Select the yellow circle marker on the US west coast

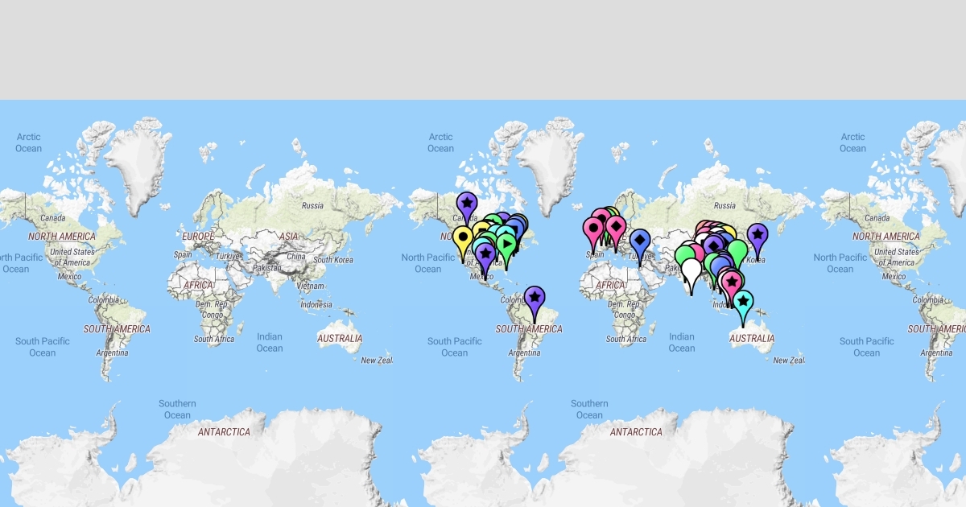click(462, 238)
